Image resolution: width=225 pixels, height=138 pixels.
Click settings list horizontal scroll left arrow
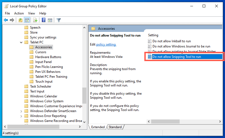pos(149,122)
